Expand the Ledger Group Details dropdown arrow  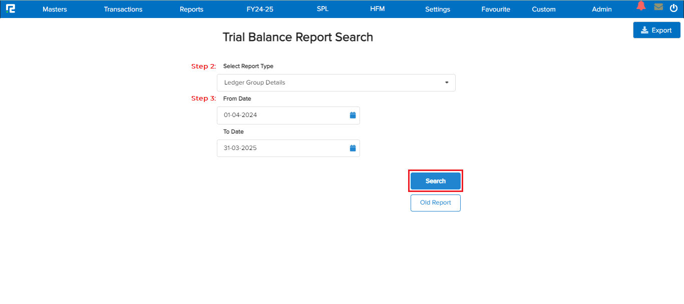coord(446,82)
